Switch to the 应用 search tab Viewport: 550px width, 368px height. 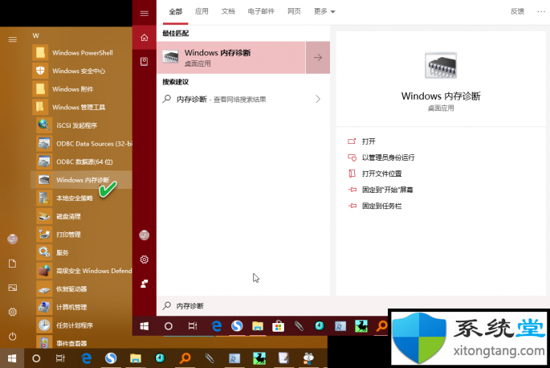202,11
